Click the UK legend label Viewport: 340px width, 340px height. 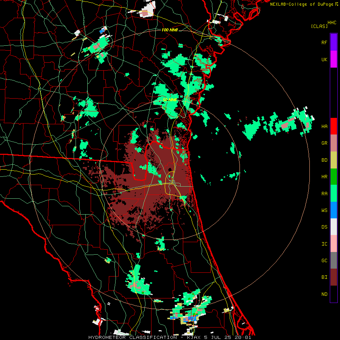[324, 60]
